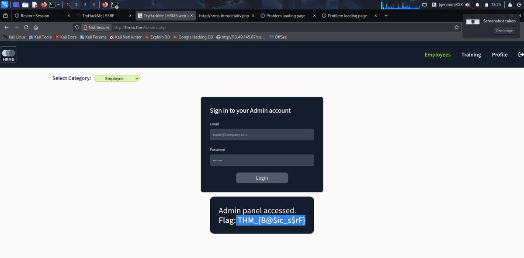524x258 pixels.
Task: Open the Kali NetHunter bookmark
Action: pyautogui.click(x=126, y=37)
